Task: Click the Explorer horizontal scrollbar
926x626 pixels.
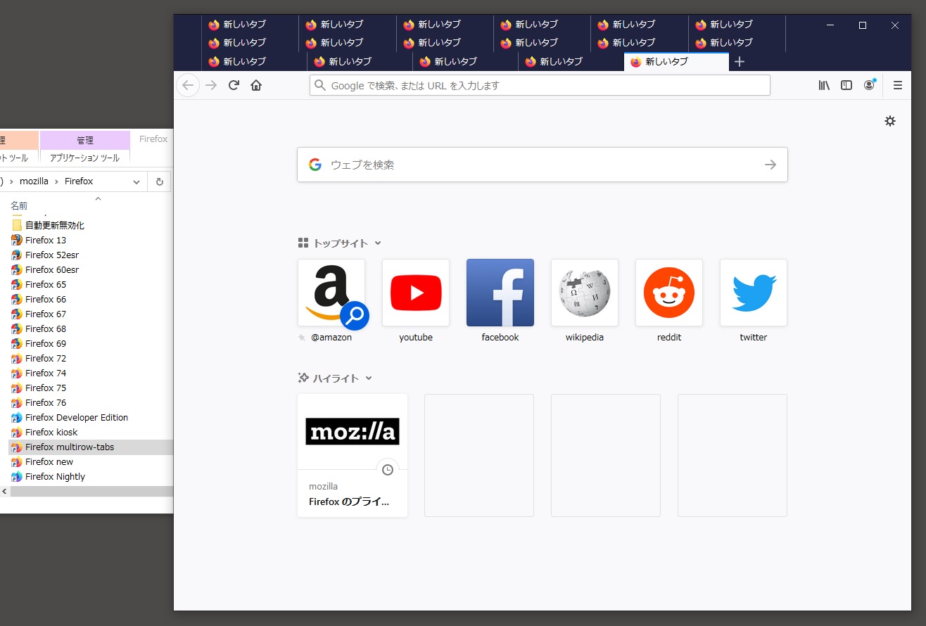Action: point(90,491)
